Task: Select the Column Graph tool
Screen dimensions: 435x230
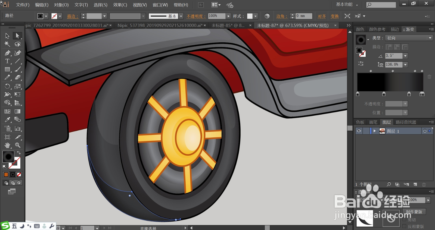Action: pos(17,128)
